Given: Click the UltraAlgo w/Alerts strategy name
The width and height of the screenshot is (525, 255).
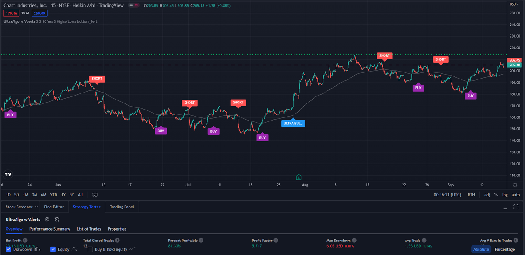Looking at the screenshot, I should click(24, 219).
